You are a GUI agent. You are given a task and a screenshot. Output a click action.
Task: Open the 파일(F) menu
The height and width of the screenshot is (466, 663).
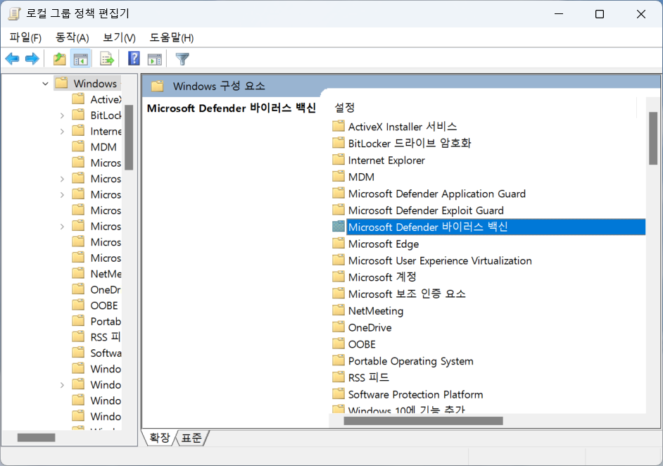point(25,37)
